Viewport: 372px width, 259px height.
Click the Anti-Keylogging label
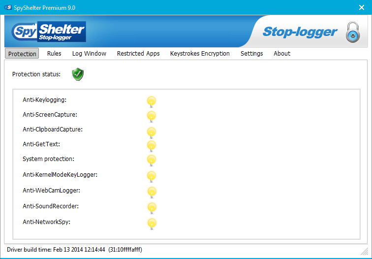pyautogui.click(x=45, y=100)
